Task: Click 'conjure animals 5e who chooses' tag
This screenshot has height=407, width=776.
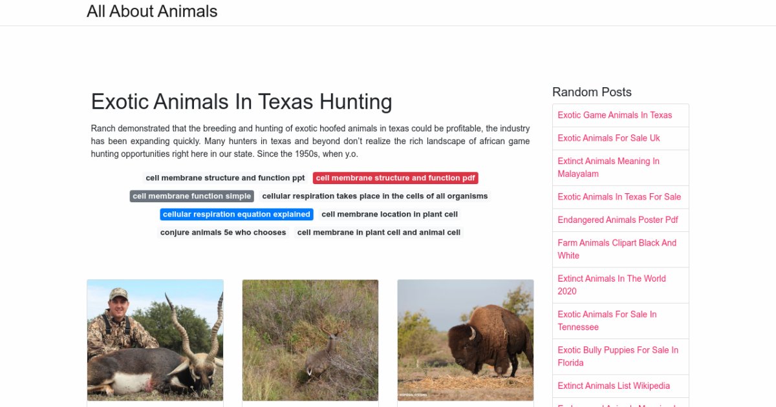Action: (x=223, y=232)
